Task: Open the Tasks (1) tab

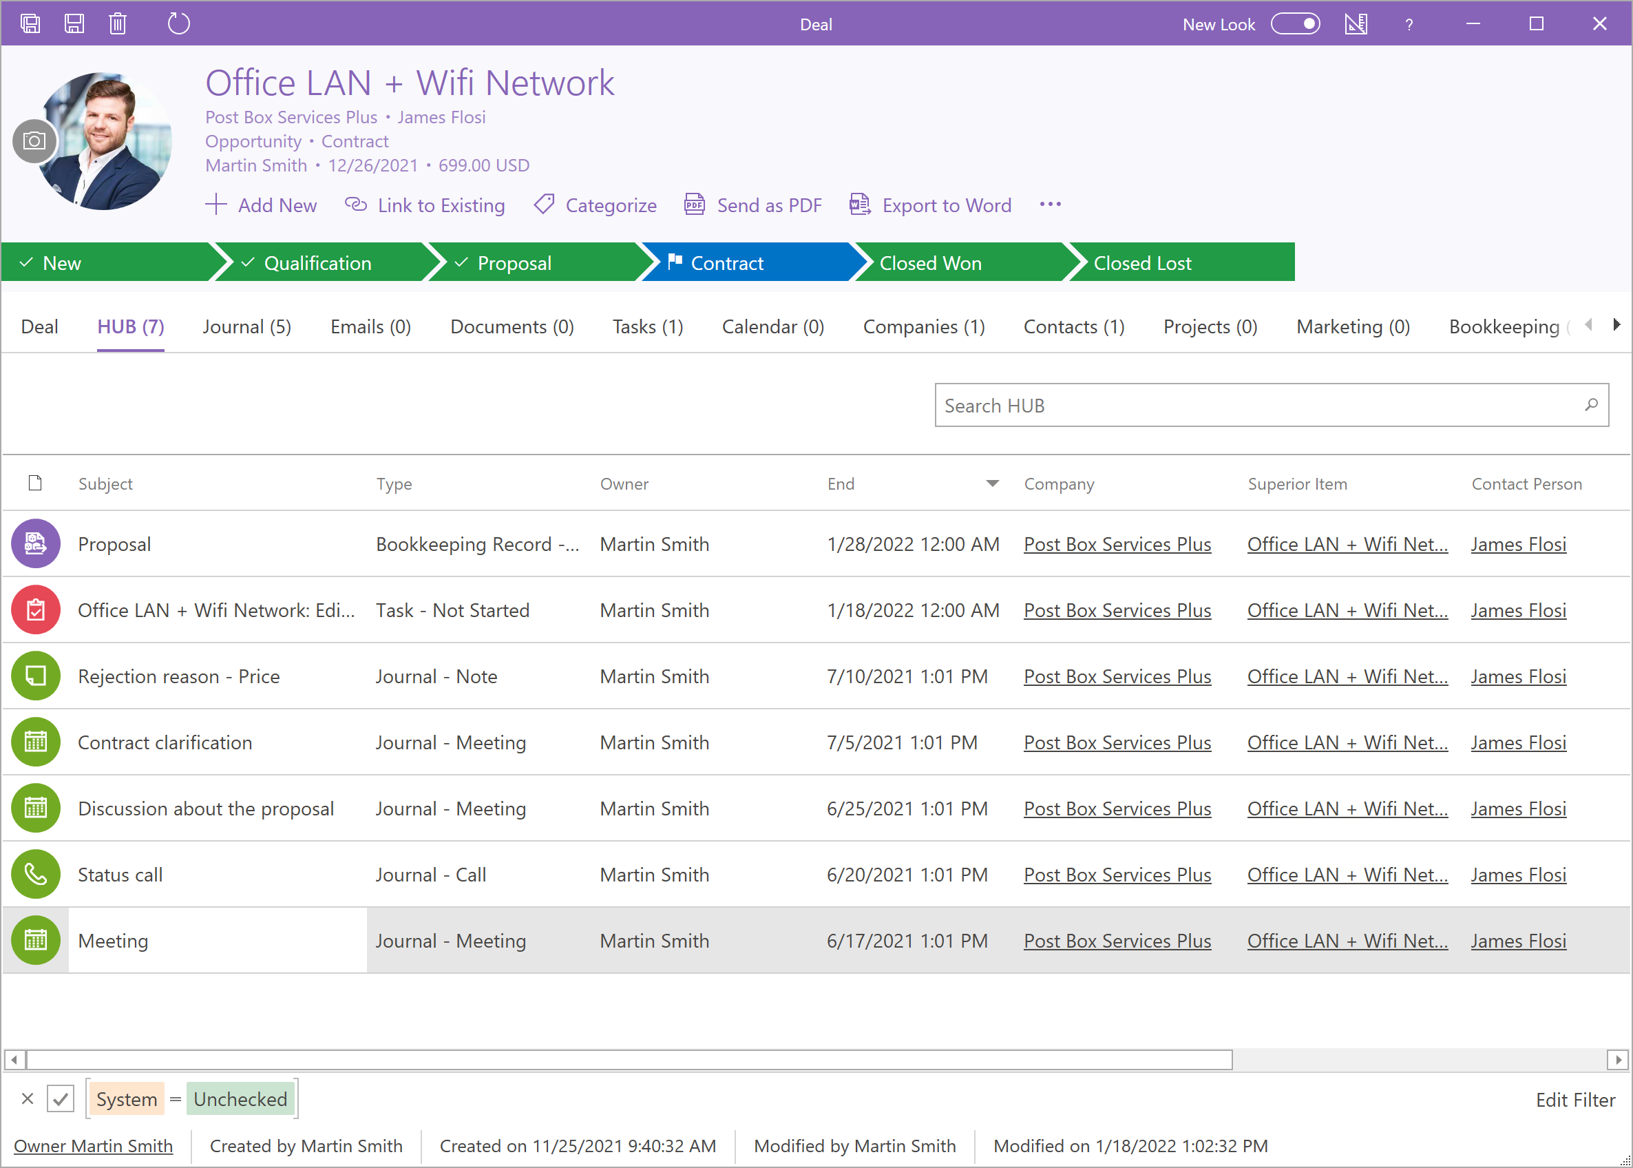Action: pos(648,327)
